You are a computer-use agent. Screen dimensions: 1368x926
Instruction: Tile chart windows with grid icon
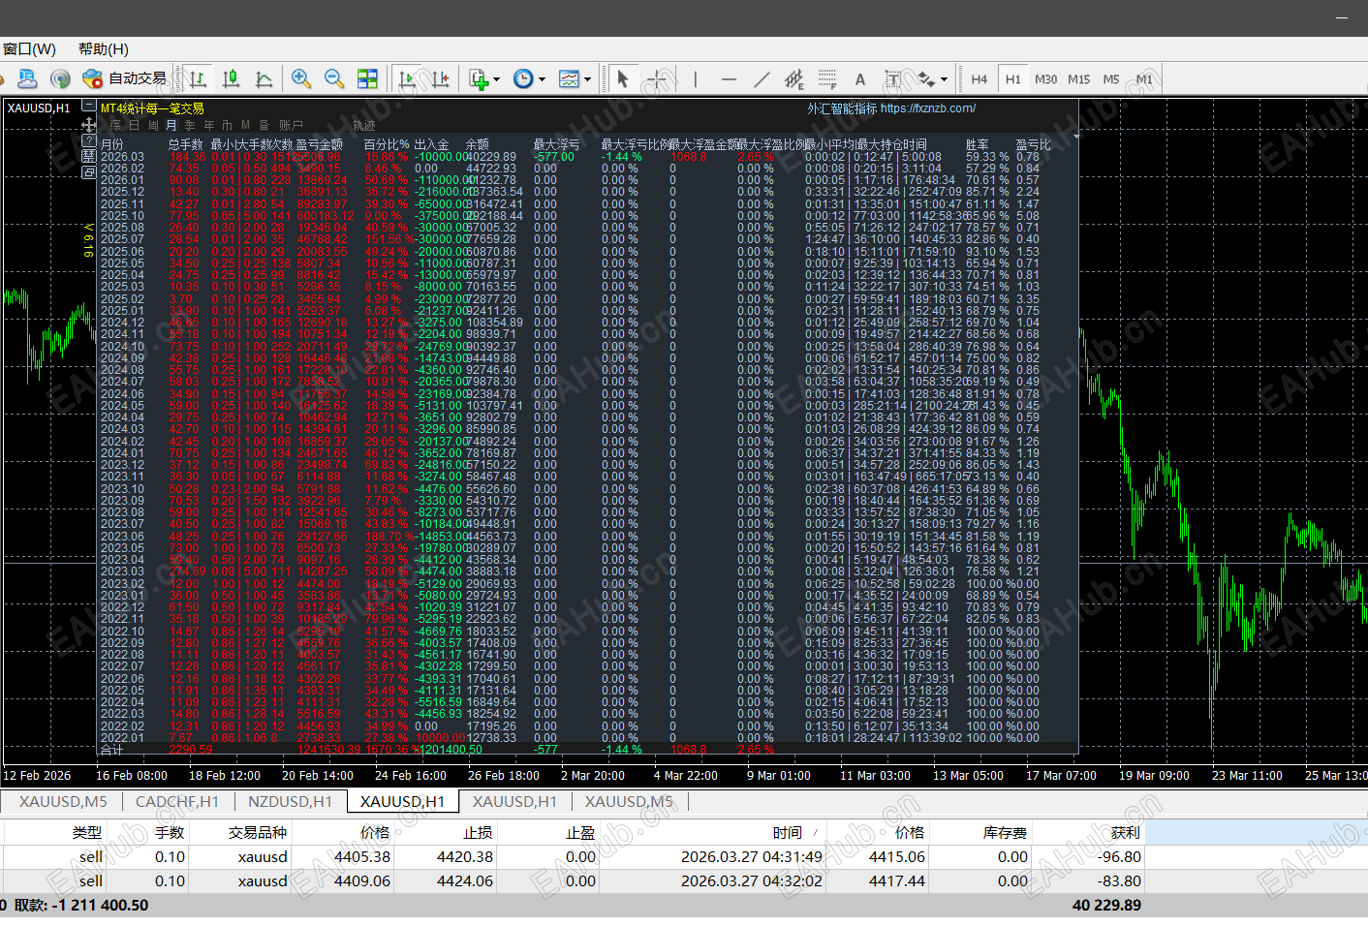[x=367, y=79]
